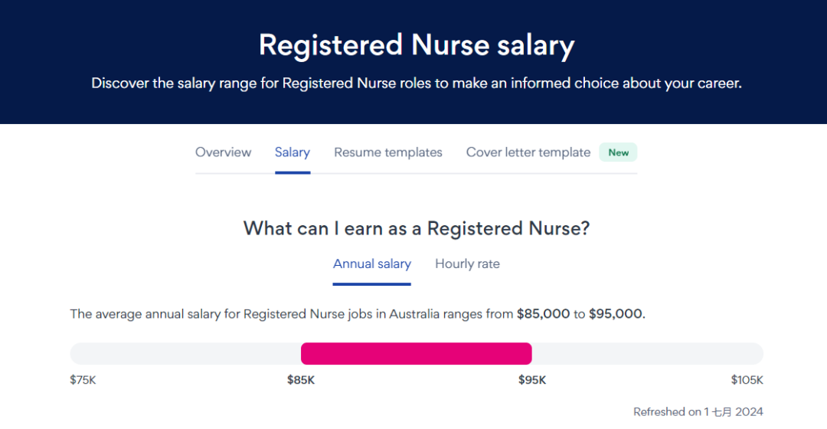Click the Discover the salary range subtitle
Viewport: 827px width, 429px height.
(417, 84)
